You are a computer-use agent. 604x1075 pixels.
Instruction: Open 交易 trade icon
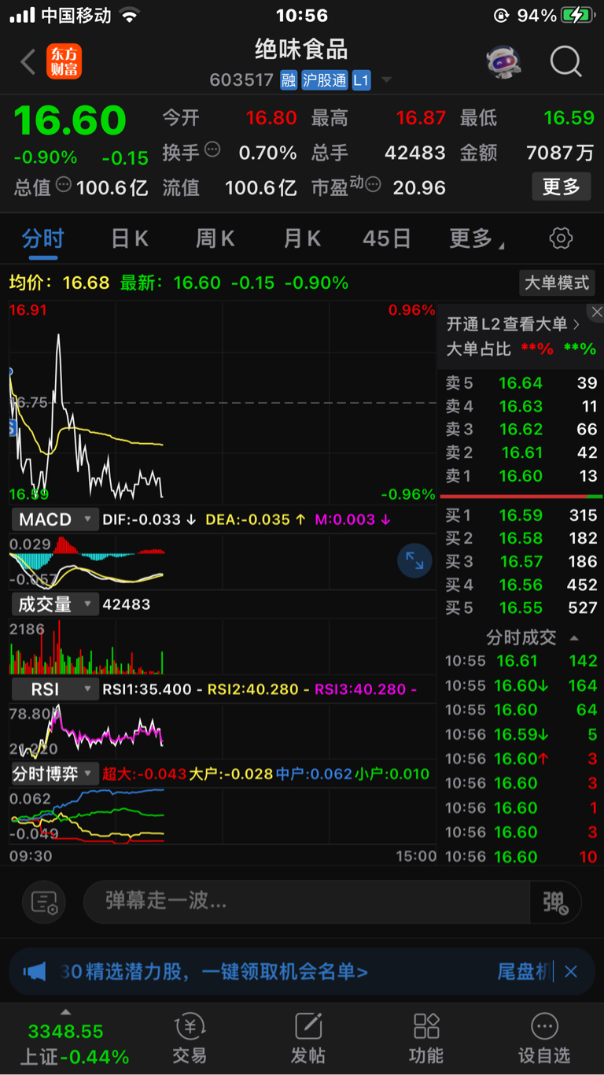click(190, 1039)
